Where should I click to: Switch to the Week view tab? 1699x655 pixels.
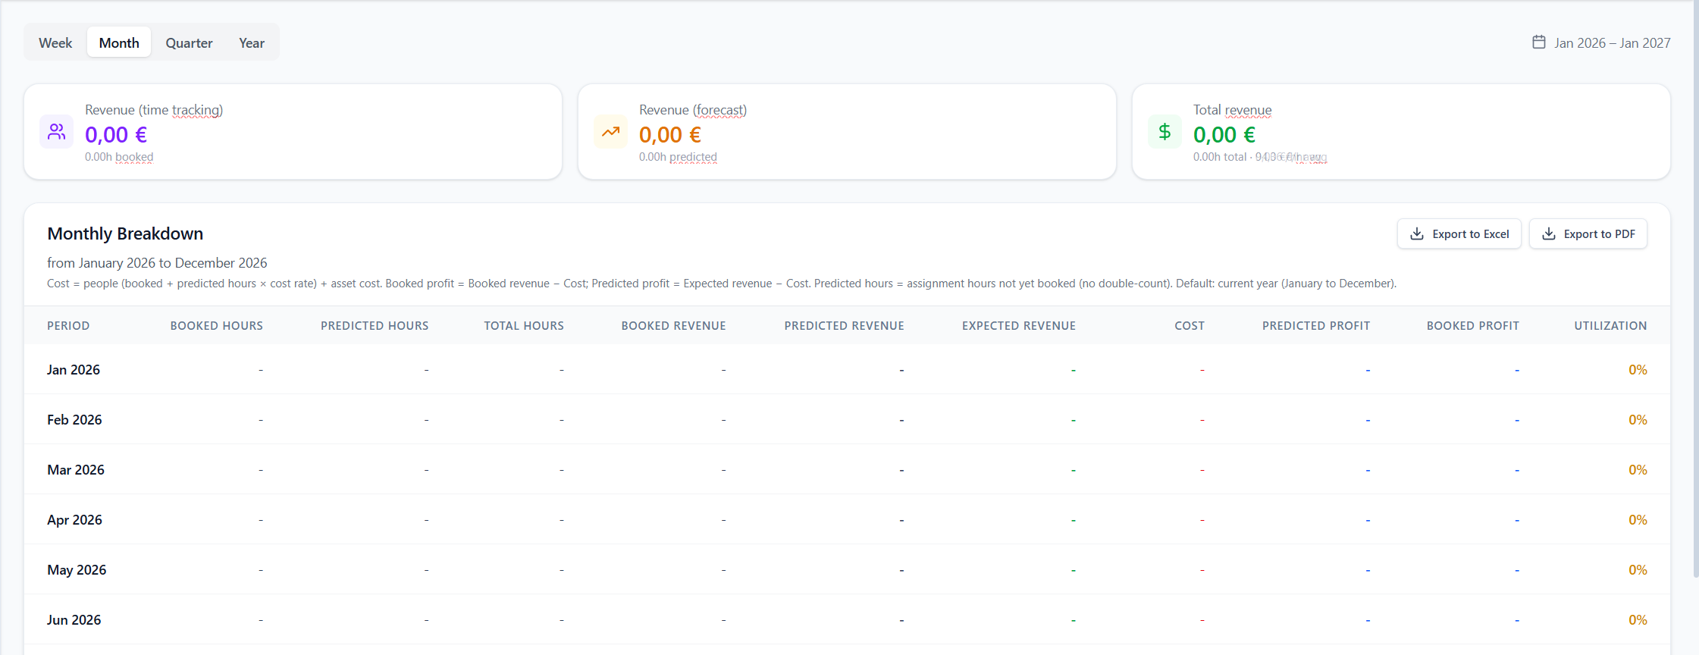click(55, 43)
